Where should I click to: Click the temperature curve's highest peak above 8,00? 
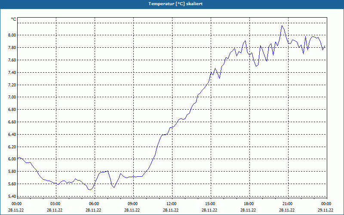coord(282,26)
